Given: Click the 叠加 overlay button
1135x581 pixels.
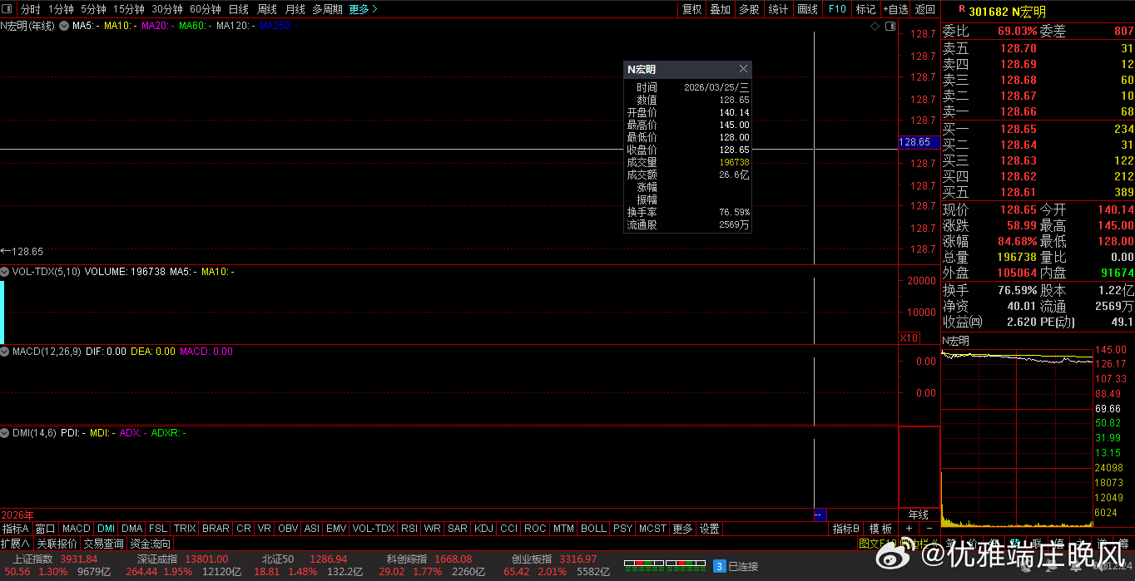Looking at the screenshot, I should click(720, 9).
